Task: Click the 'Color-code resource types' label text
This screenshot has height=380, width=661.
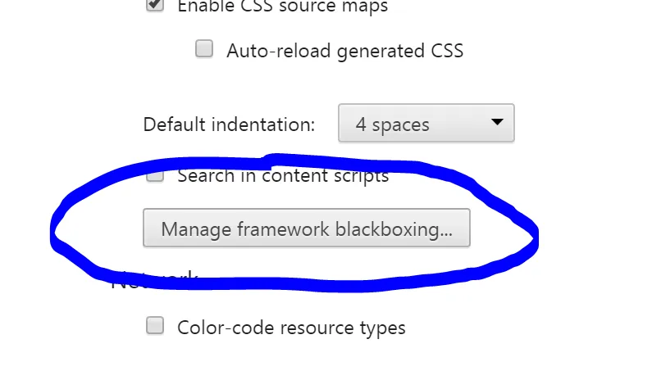Action: 291,328
